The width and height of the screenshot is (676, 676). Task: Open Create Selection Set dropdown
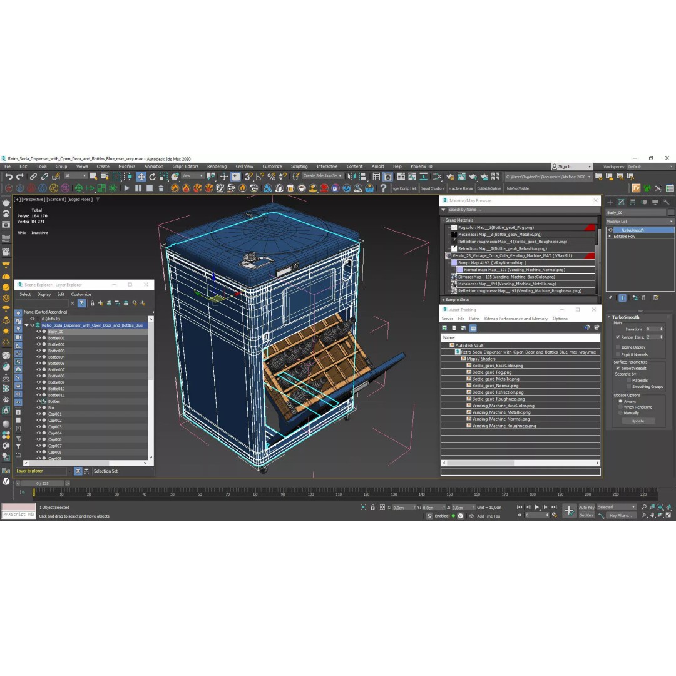[322, 176]
